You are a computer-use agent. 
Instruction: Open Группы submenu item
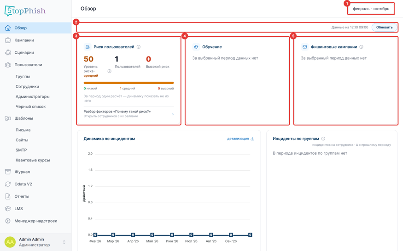pos(23,76)
